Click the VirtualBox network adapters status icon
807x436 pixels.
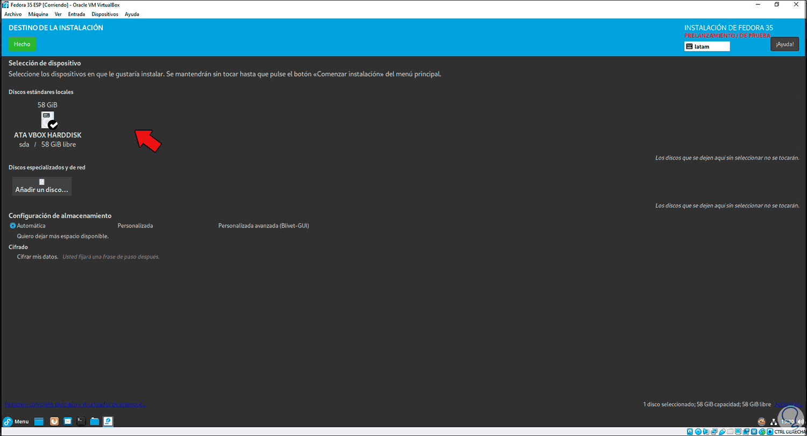(x=713, y=432)
